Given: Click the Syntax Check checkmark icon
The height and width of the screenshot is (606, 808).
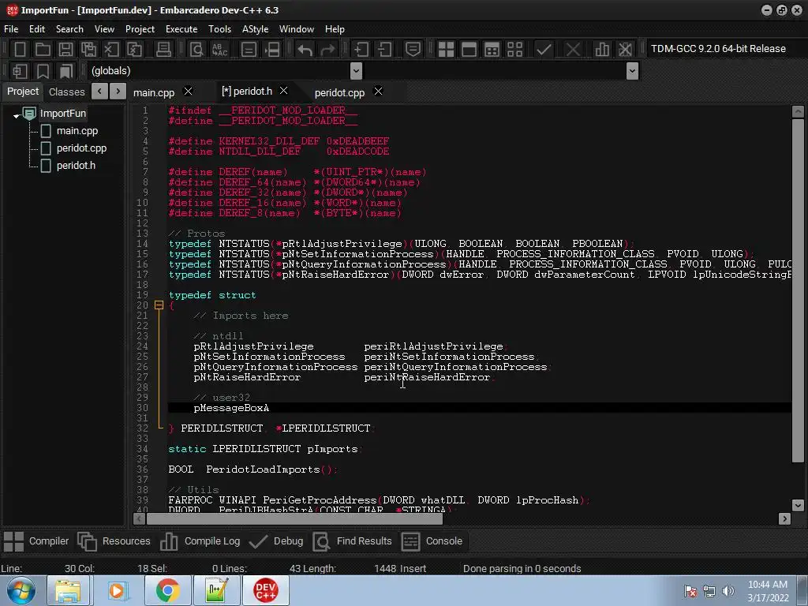Looking at the screenshot, I should click(544, 50).
